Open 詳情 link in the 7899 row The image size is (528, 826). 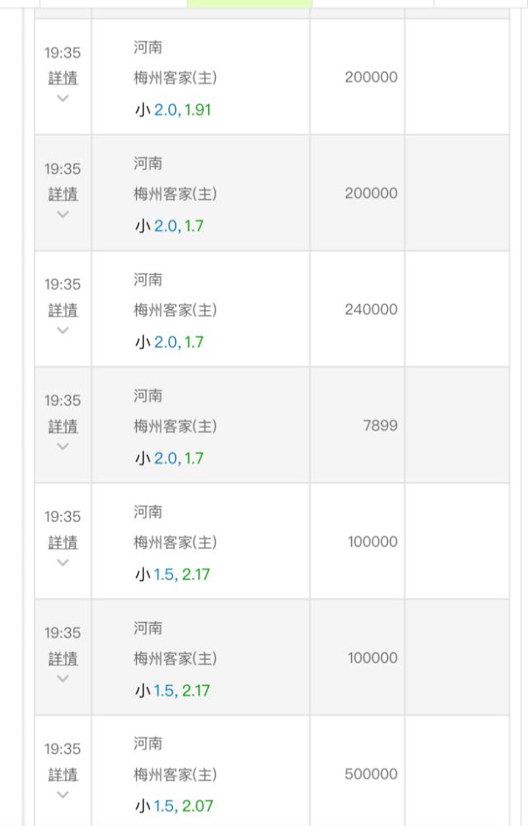63,425
